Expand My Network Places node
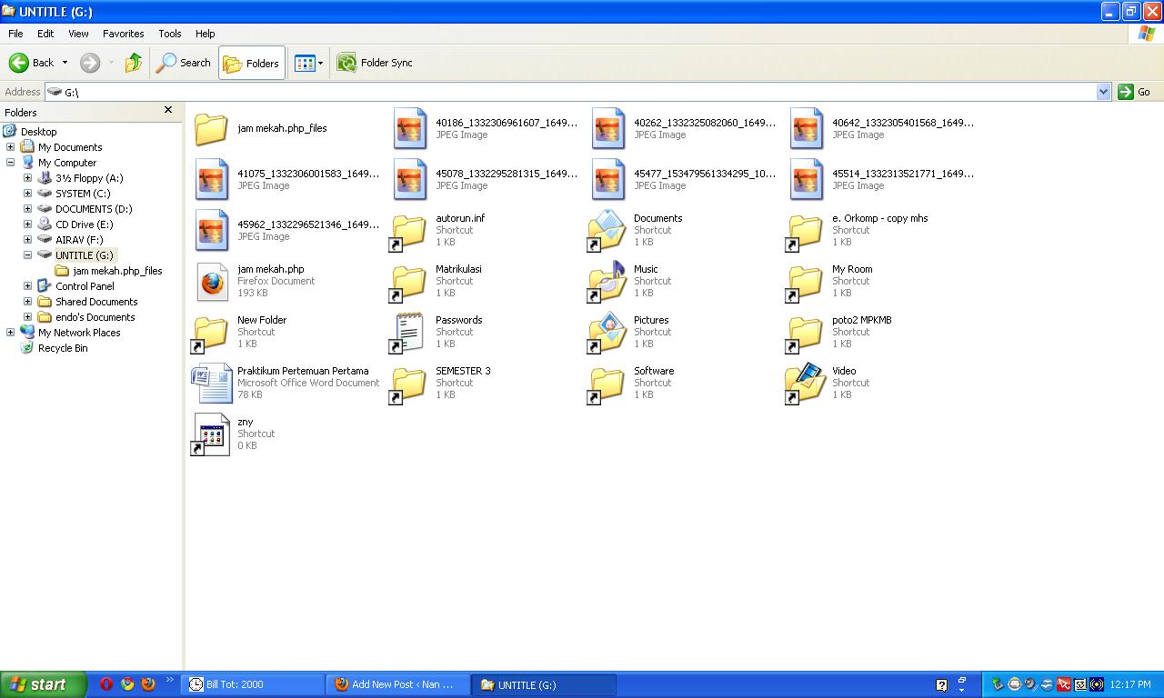The image size is (1164, 698). [10, 333]
